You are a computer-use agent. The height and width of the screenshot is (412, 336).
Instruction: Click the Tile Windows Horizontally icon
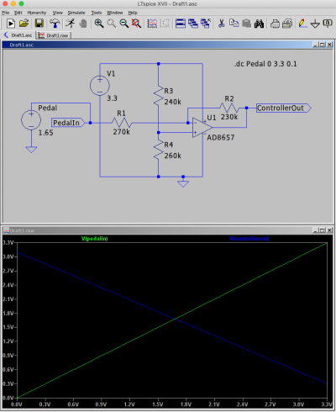(x=181, y=24)
